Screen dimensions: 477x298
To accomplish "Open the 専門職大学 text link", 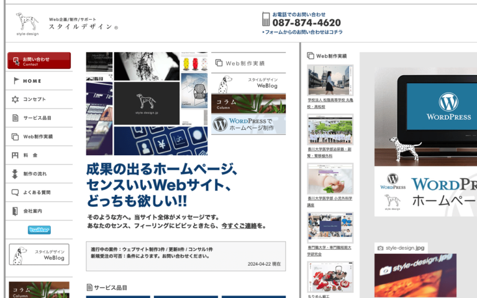I will click(329, 251).
